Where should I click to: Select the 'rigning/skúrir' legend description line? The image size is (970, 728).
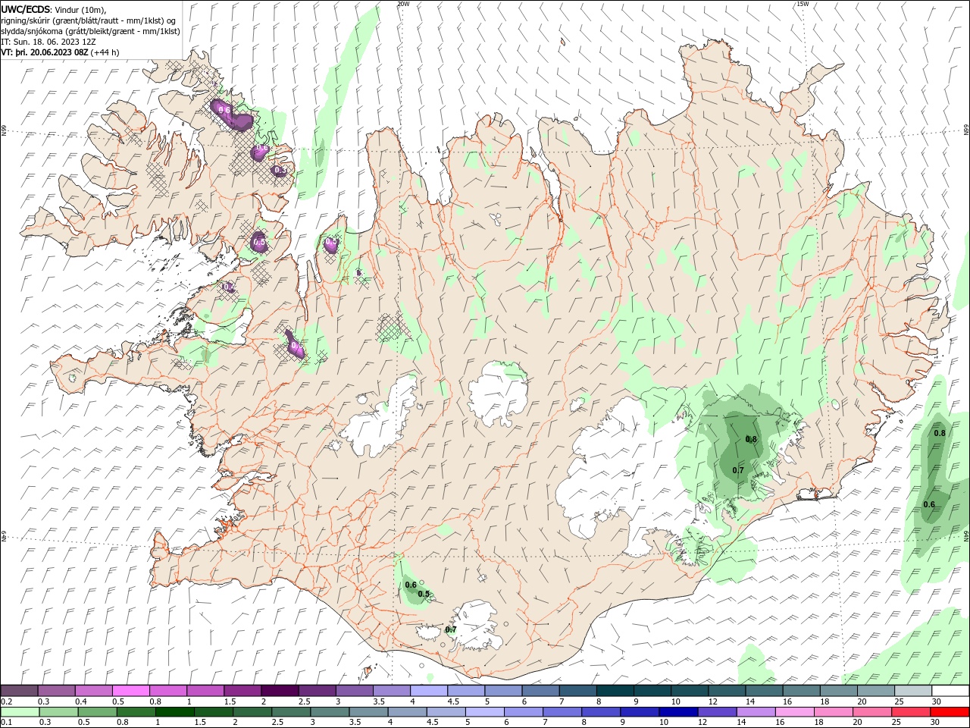pyautogui.click(x=89, y=20)
